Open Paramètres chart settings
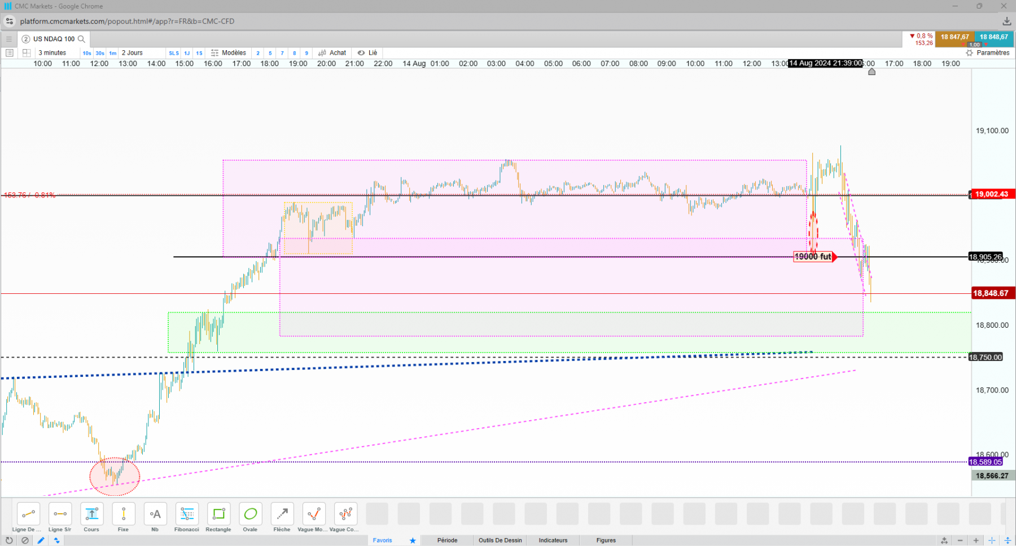Image resolution: width=1016 pixels, height=546 pixels. [988, 53]
